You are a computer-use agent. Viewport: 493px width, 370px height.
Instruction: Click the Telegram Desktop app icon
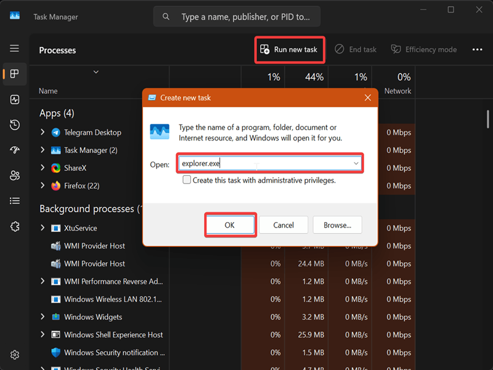point(55,133)
